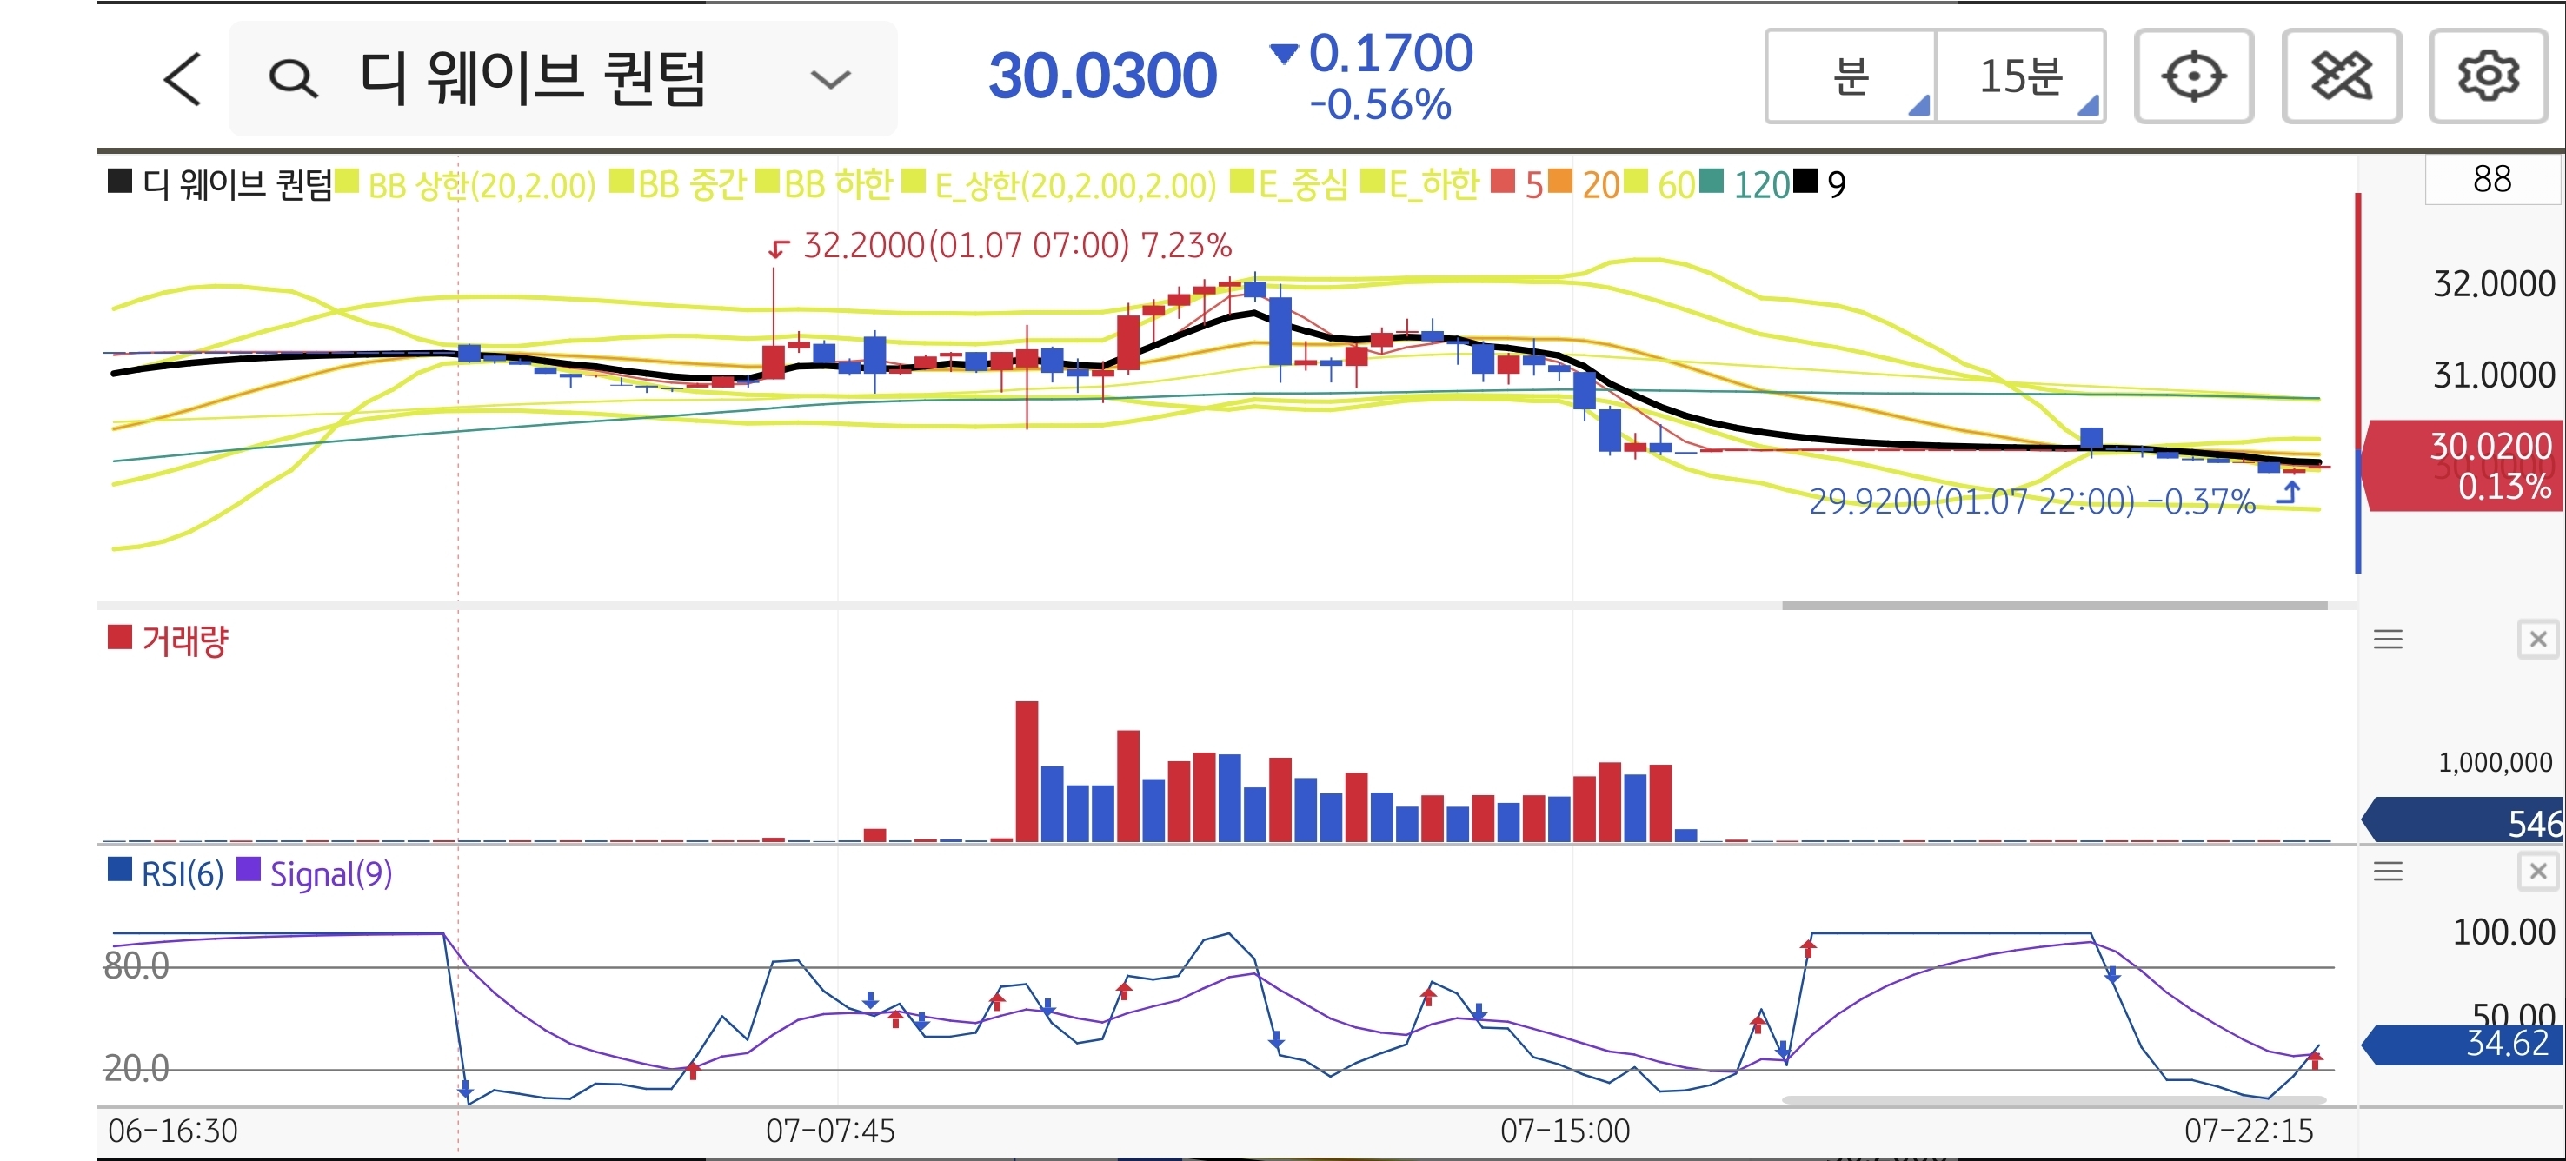Screen dimensions: 2566x1161
Task: Click the search magnifier icon
Action: tap(293, 79)
